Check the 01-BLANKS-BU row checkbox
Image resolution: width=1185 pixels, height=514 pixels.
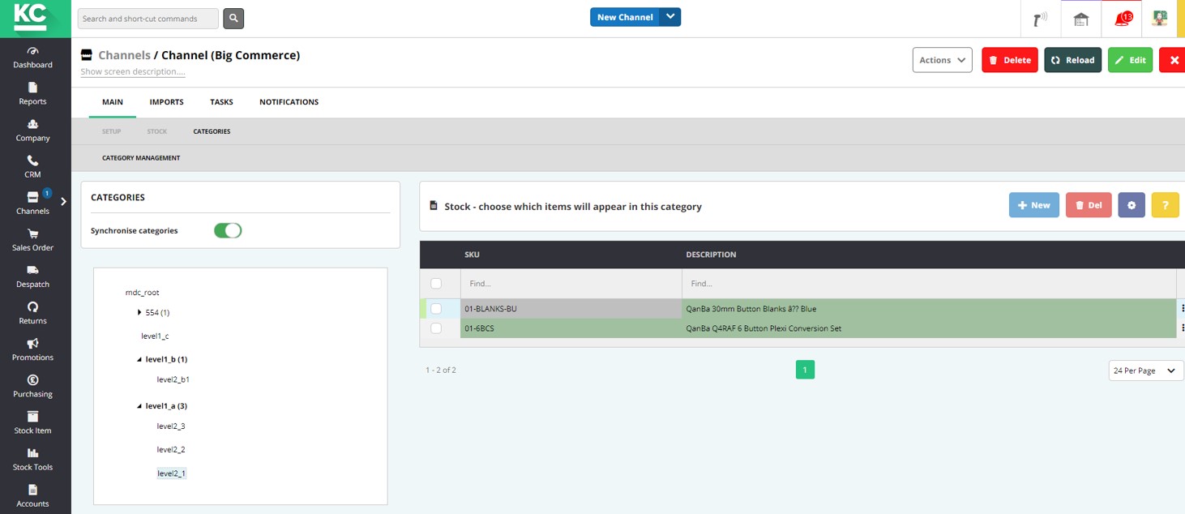coord(436,308)
